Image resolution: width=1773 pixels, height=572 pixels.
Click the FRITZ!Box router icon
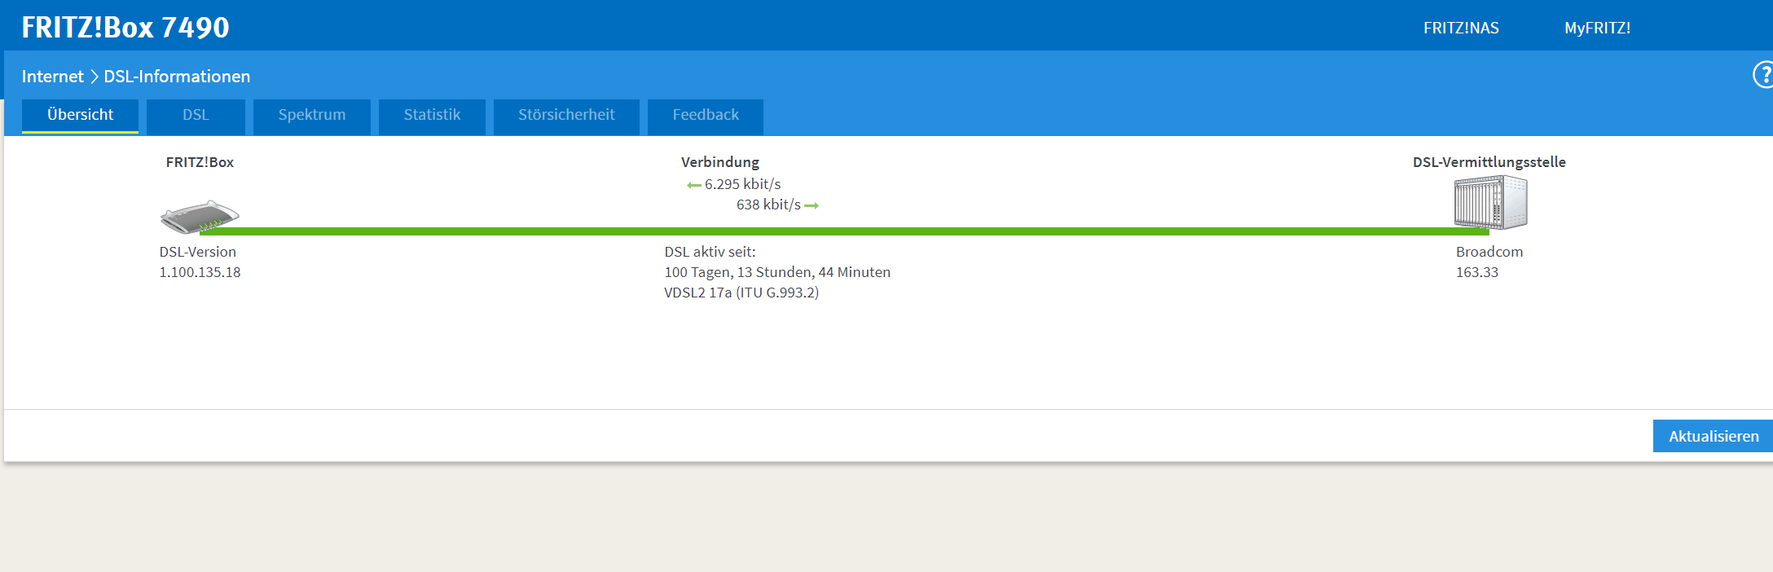(200, 217)
